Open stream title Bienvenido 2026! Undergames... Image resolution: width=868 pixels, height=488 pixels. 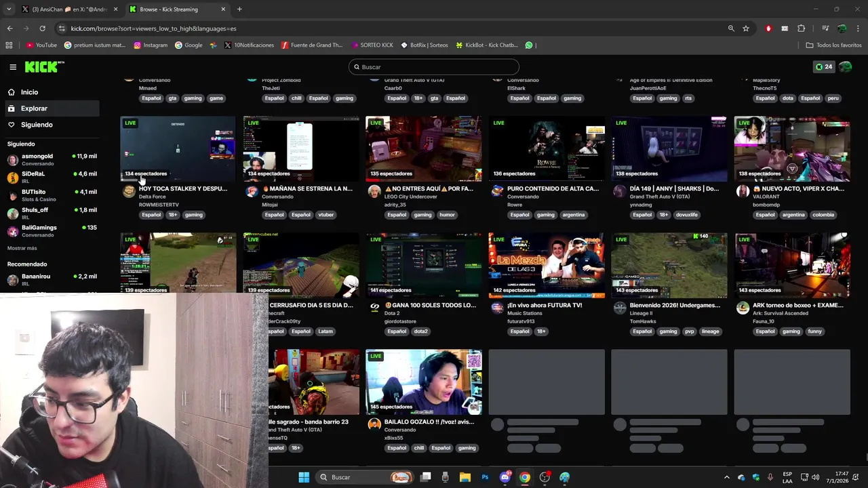(675, 305)
